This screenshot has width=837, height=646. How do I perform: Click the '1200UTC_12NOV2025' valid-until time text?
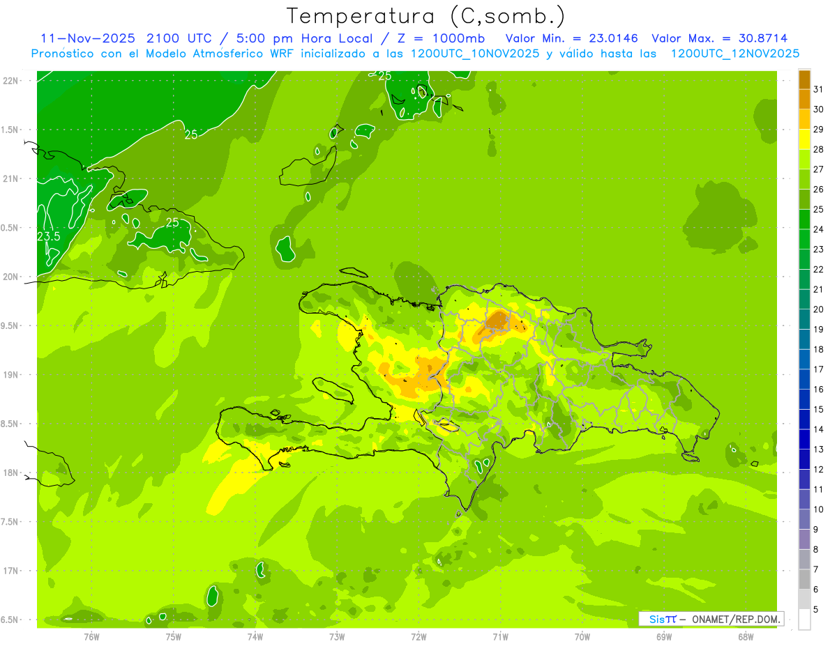tap(734, 54)
